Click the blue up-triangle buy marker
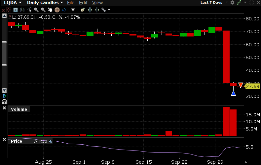The image size is (261, 165). tap(233, 93)
